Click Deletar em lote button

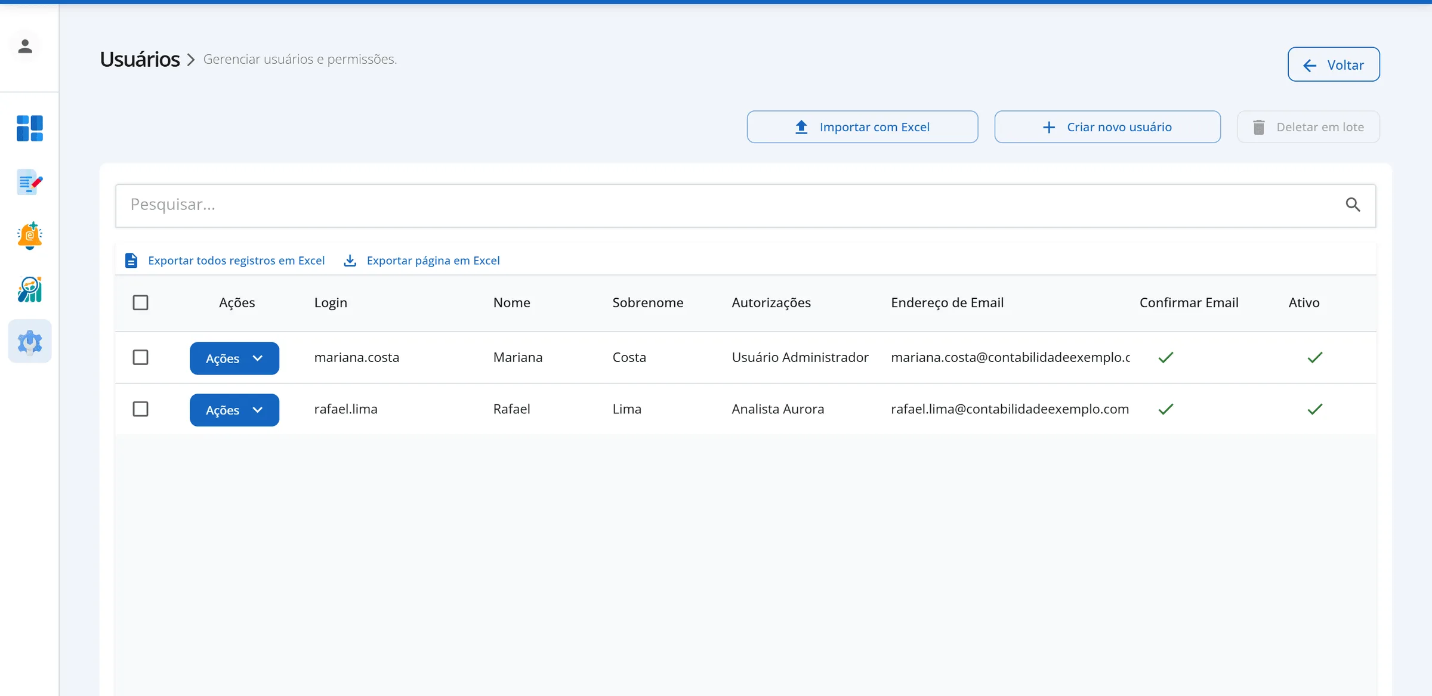1308,127
